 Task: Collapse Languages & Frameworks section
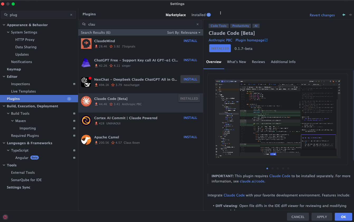4,143
